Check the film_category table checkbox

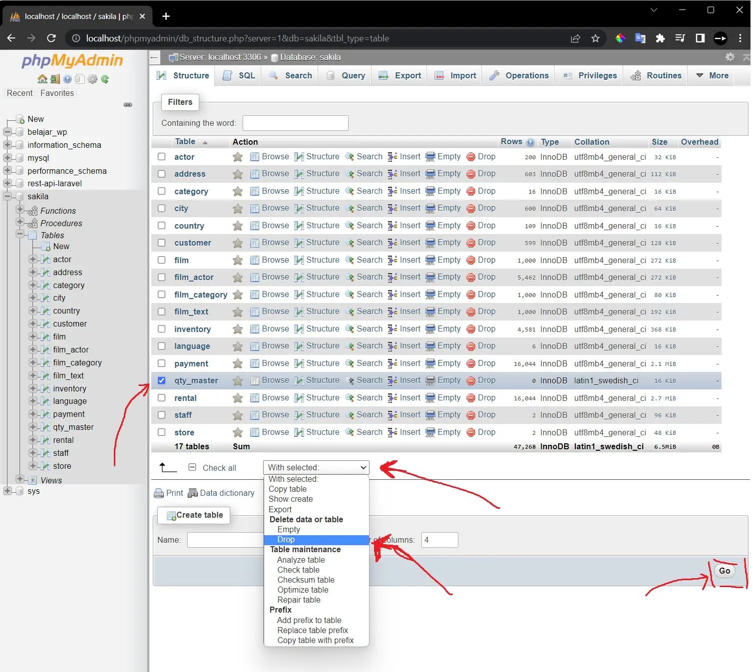pos(162,295)
